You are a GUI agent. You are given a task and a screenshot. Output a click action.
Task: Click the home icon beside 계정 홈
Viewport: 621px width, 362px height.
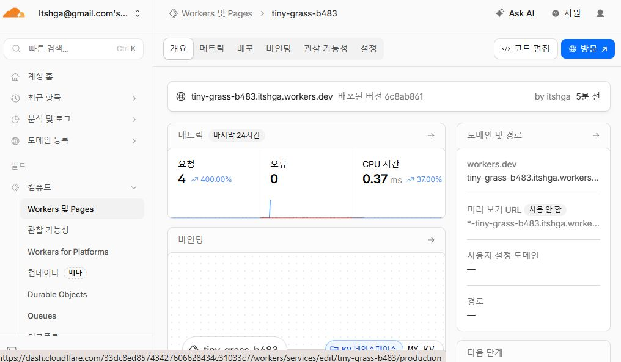pyautogui.click(x=15, y=77)
